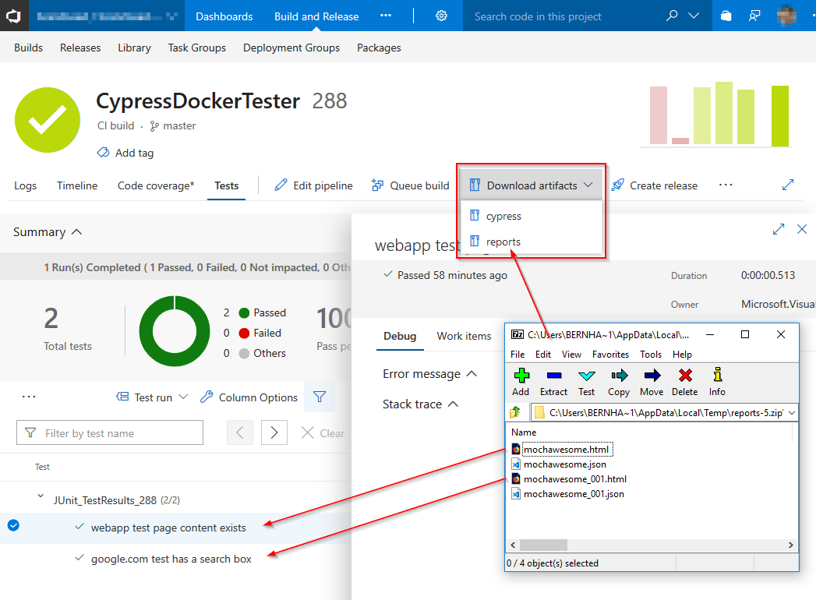816x600 pixels.
Task: Open the marketplace shopping bag icon
Action: tap(726, 16)
